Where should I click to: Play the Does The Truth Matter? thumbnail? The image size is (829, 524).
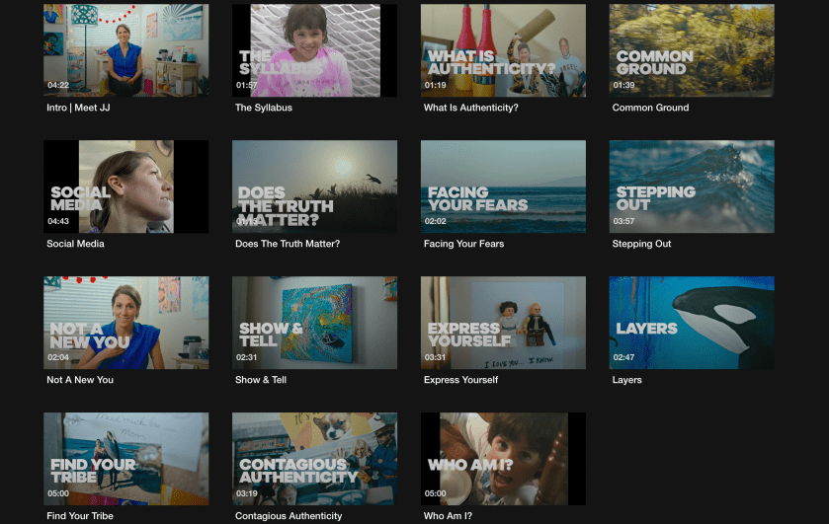point(314,187)
